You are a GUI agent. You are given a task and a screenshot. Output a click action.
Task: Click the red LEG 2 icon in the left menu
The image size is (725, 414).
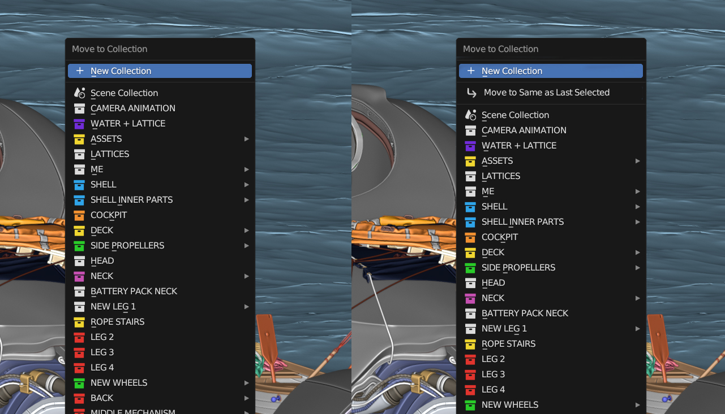pos(79,337)
